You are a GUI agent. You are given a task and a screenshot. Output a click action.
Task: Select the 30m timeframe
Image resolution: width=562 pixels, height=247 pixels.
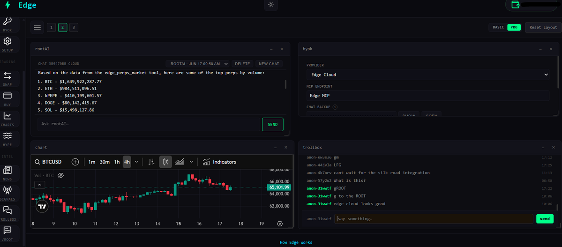(105, 162)
